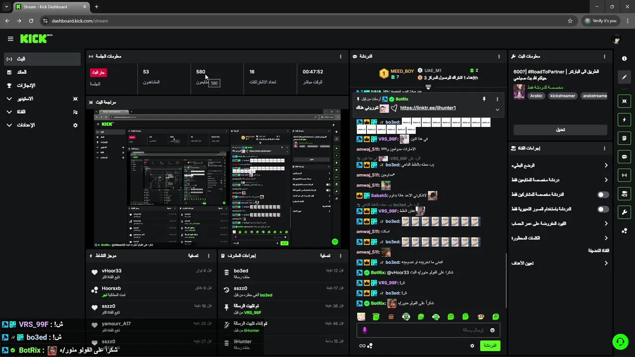Open chat panel three-dot menu
Screen dimensions: 635x357
pos(499,57)
